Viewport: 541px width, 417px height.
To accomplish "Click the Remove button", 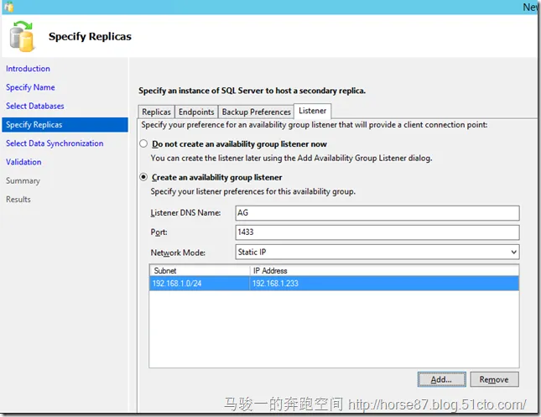I will [x=494, y=379].
